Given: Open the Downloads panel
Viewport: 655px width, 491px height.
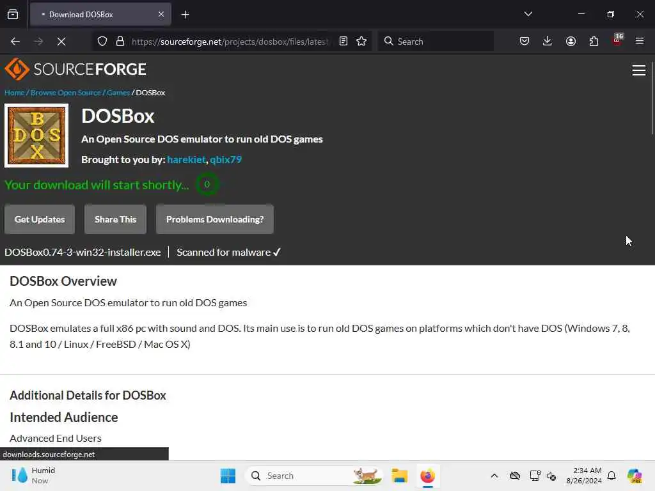Looking at the screenshot, I should click(548, 41).
